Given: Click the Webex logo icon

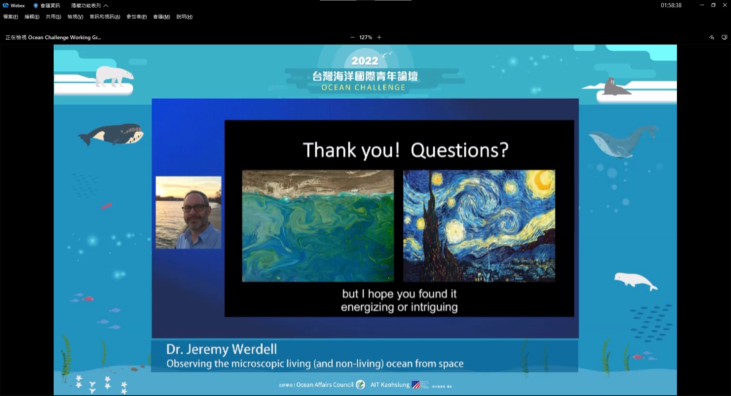Looking at the screenshot, I should point(6,5).
